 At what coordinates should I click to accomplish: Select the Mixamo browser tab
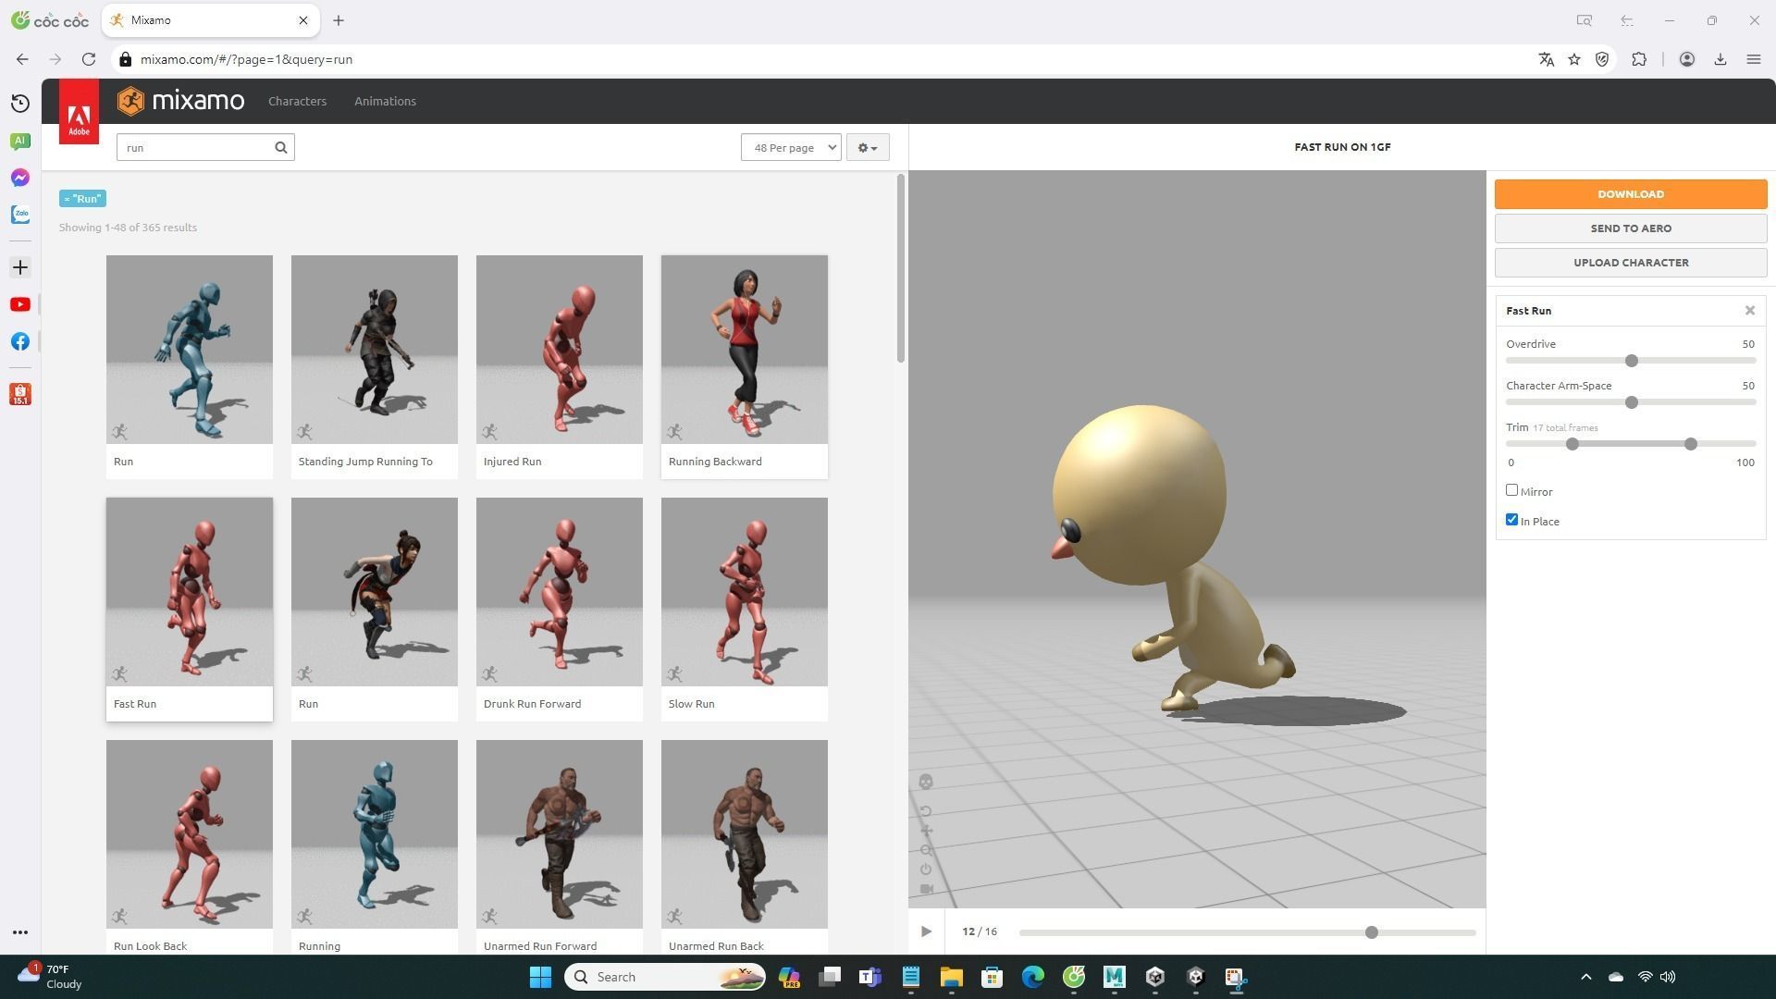click(211, 20)
